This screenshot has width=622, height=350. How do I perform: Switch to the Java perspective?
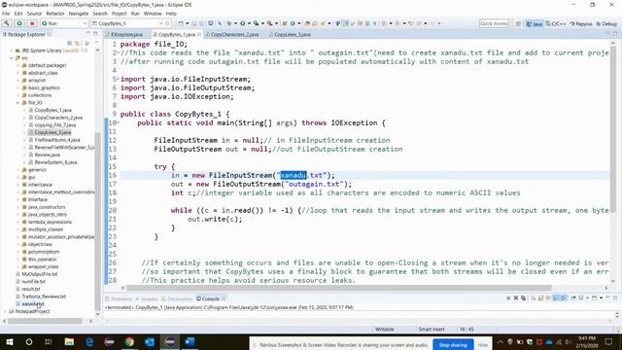534,23
